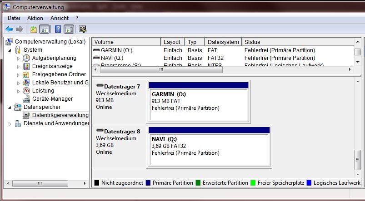The width and height of the screenshot is (365, 201).
Task: Click Datenträger 7 label panel
Action: (x=120, y=102)
